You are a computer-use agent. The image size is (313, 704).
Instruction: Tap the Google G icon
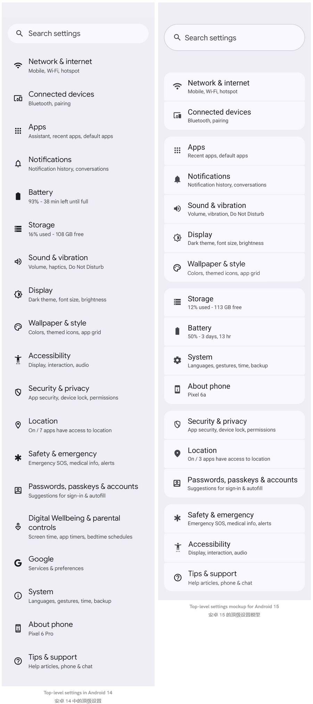point(18,563)
